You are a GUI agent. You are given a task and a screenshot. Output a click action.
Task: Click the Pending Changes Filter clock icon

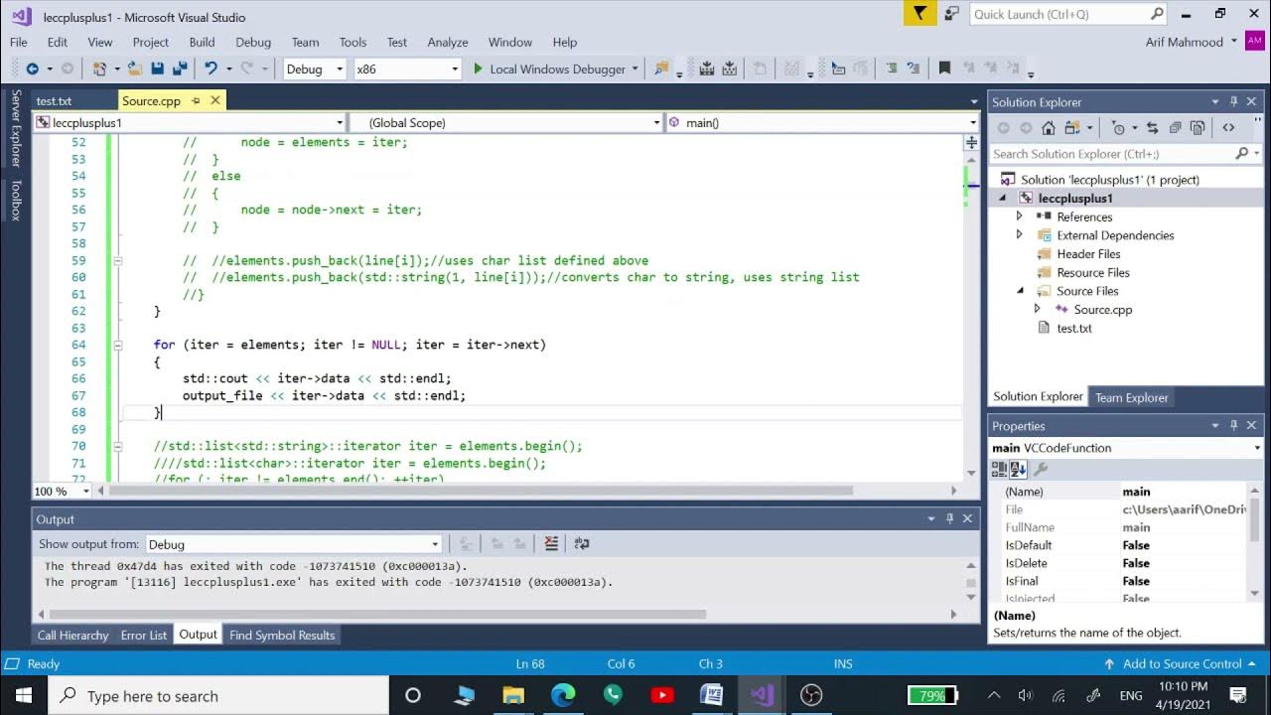[x=1118, y=127]
